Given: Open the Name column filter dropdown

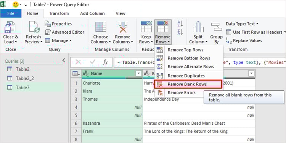Looking at the screenshot, I should pos(139,74).
